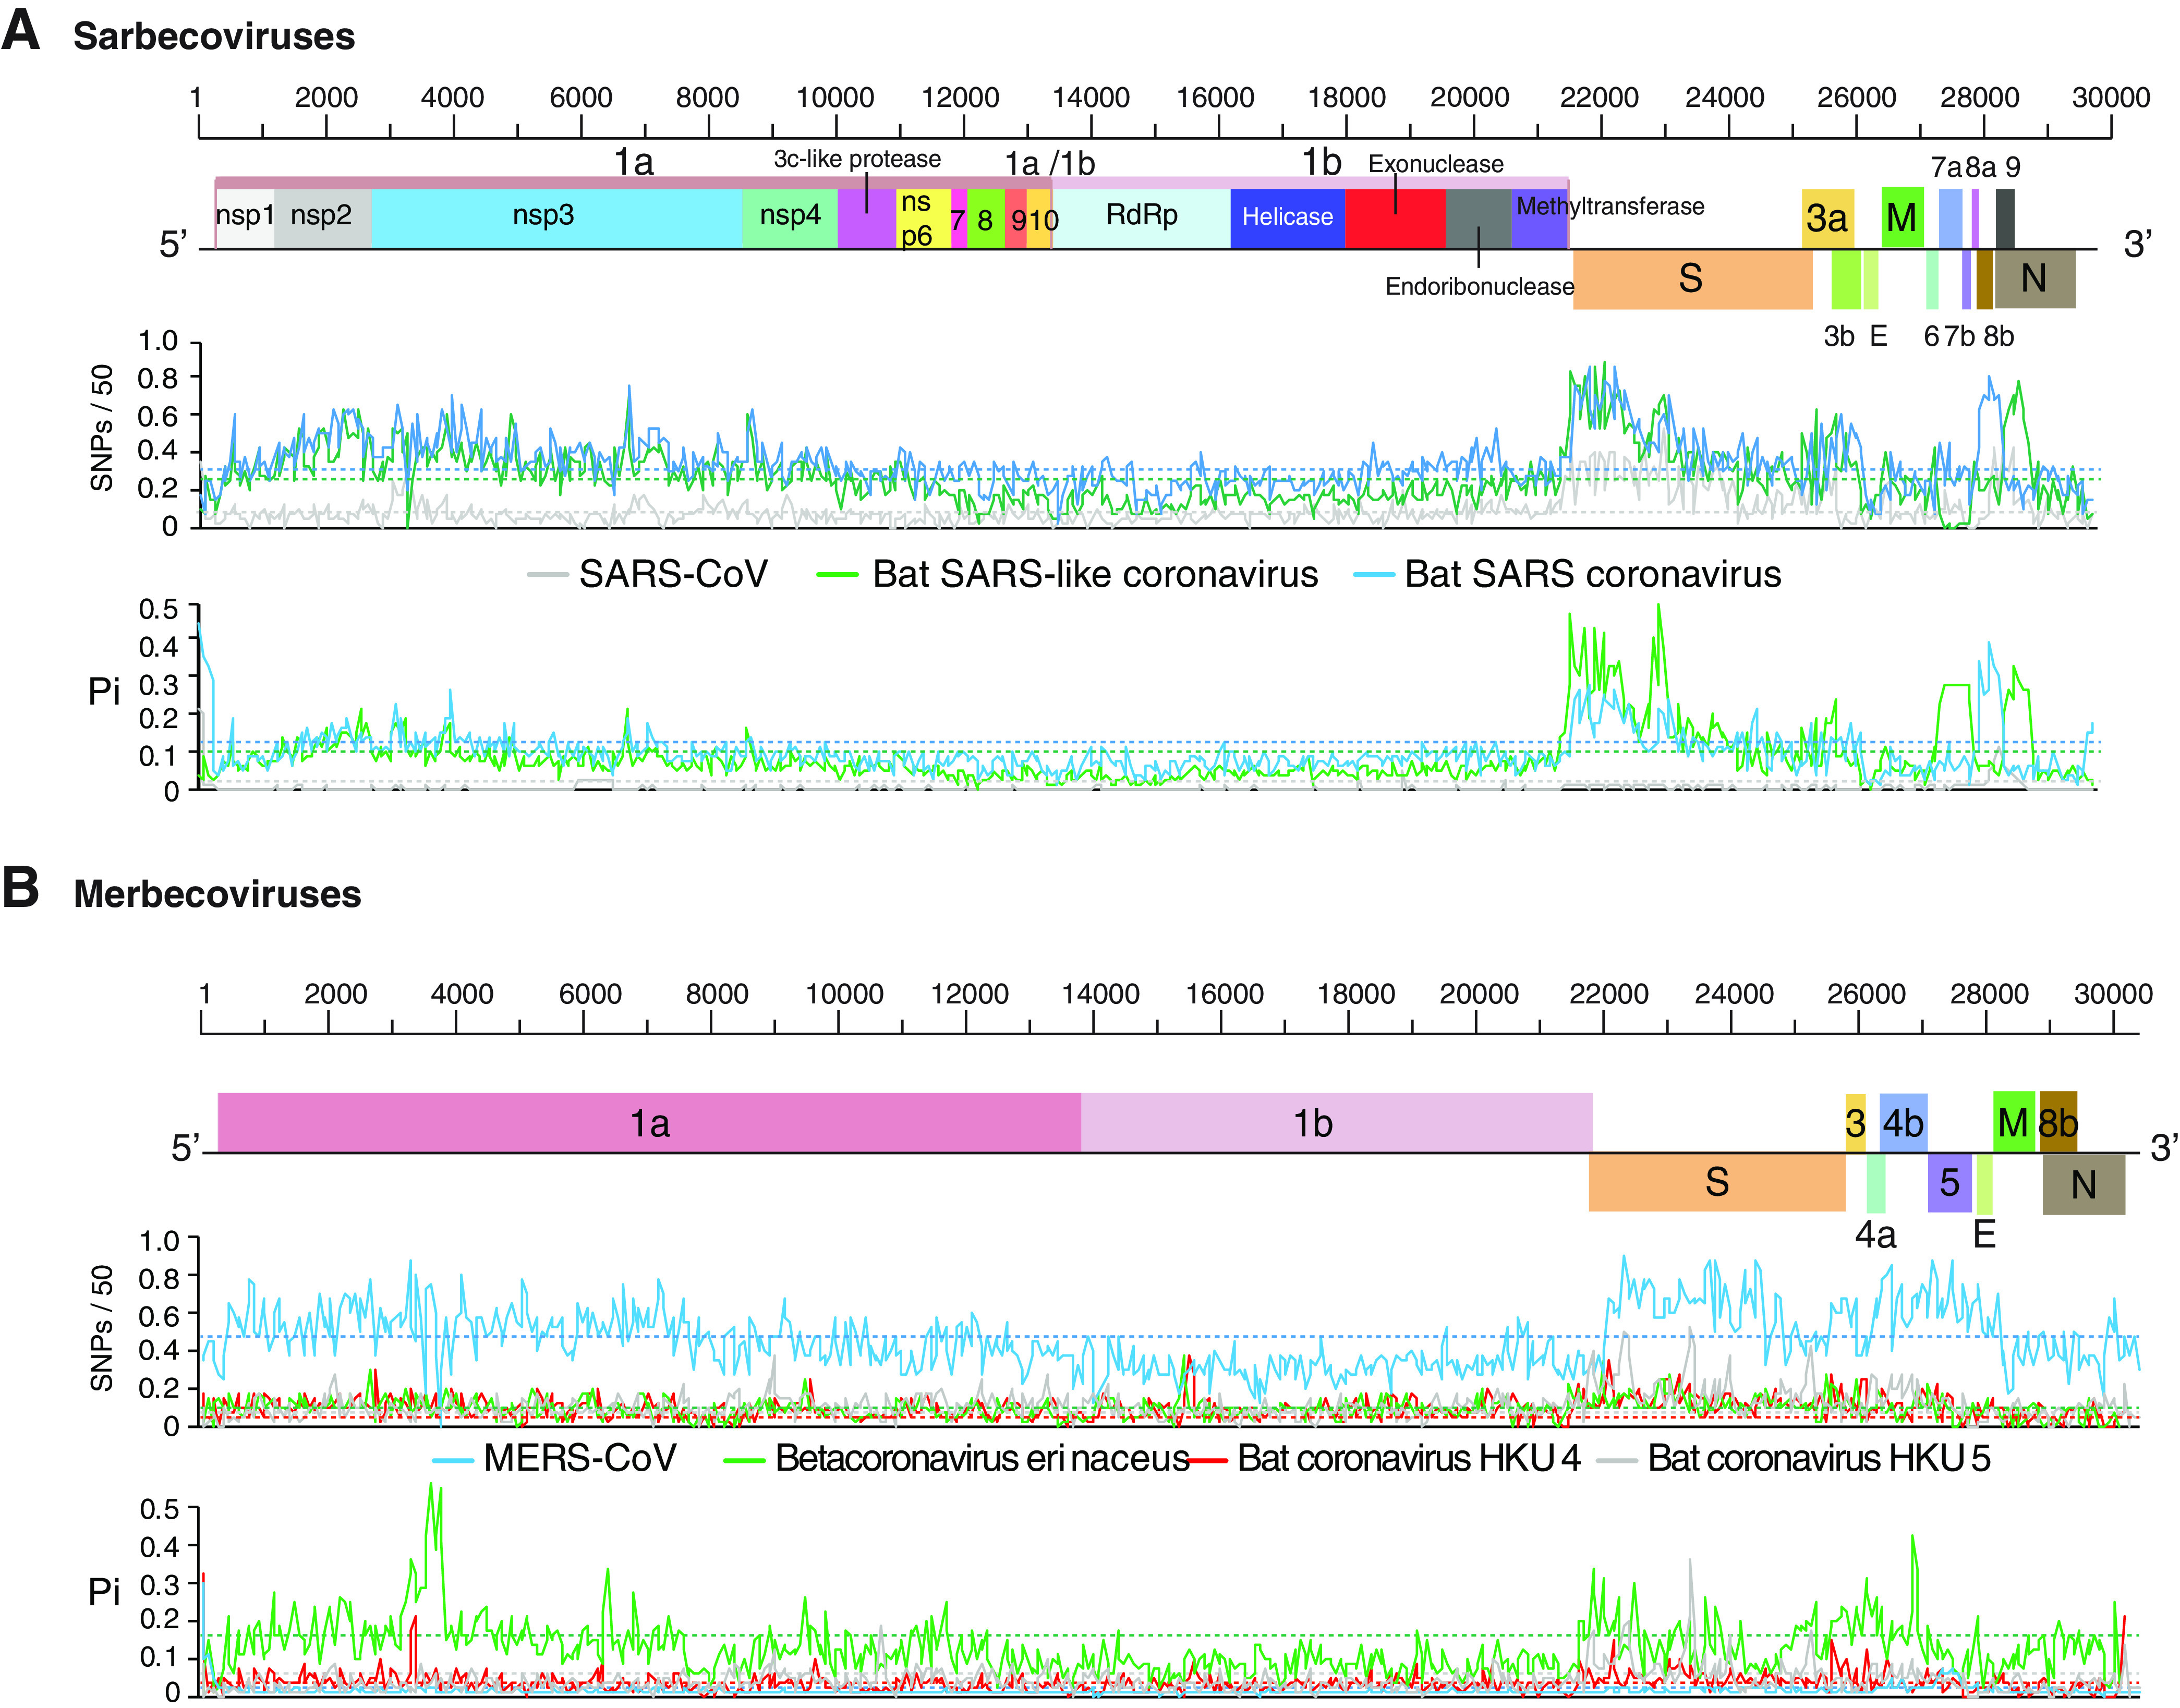Click the 22000 tick label in panel B
Image resolution: width=2180 pixels, height=1708 pixels.
(1608, 994)
